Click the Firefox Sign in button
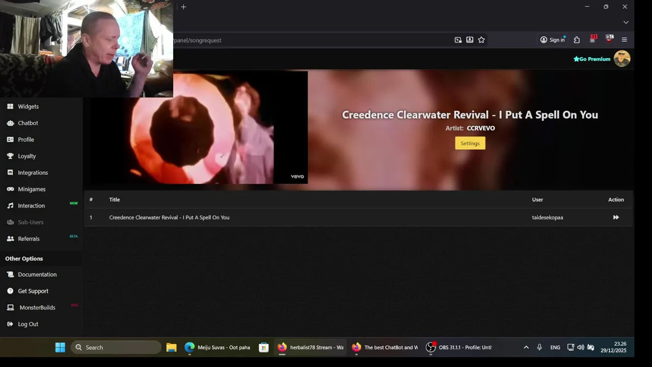This screenshot has width=652, height=367. coord(553,40)
